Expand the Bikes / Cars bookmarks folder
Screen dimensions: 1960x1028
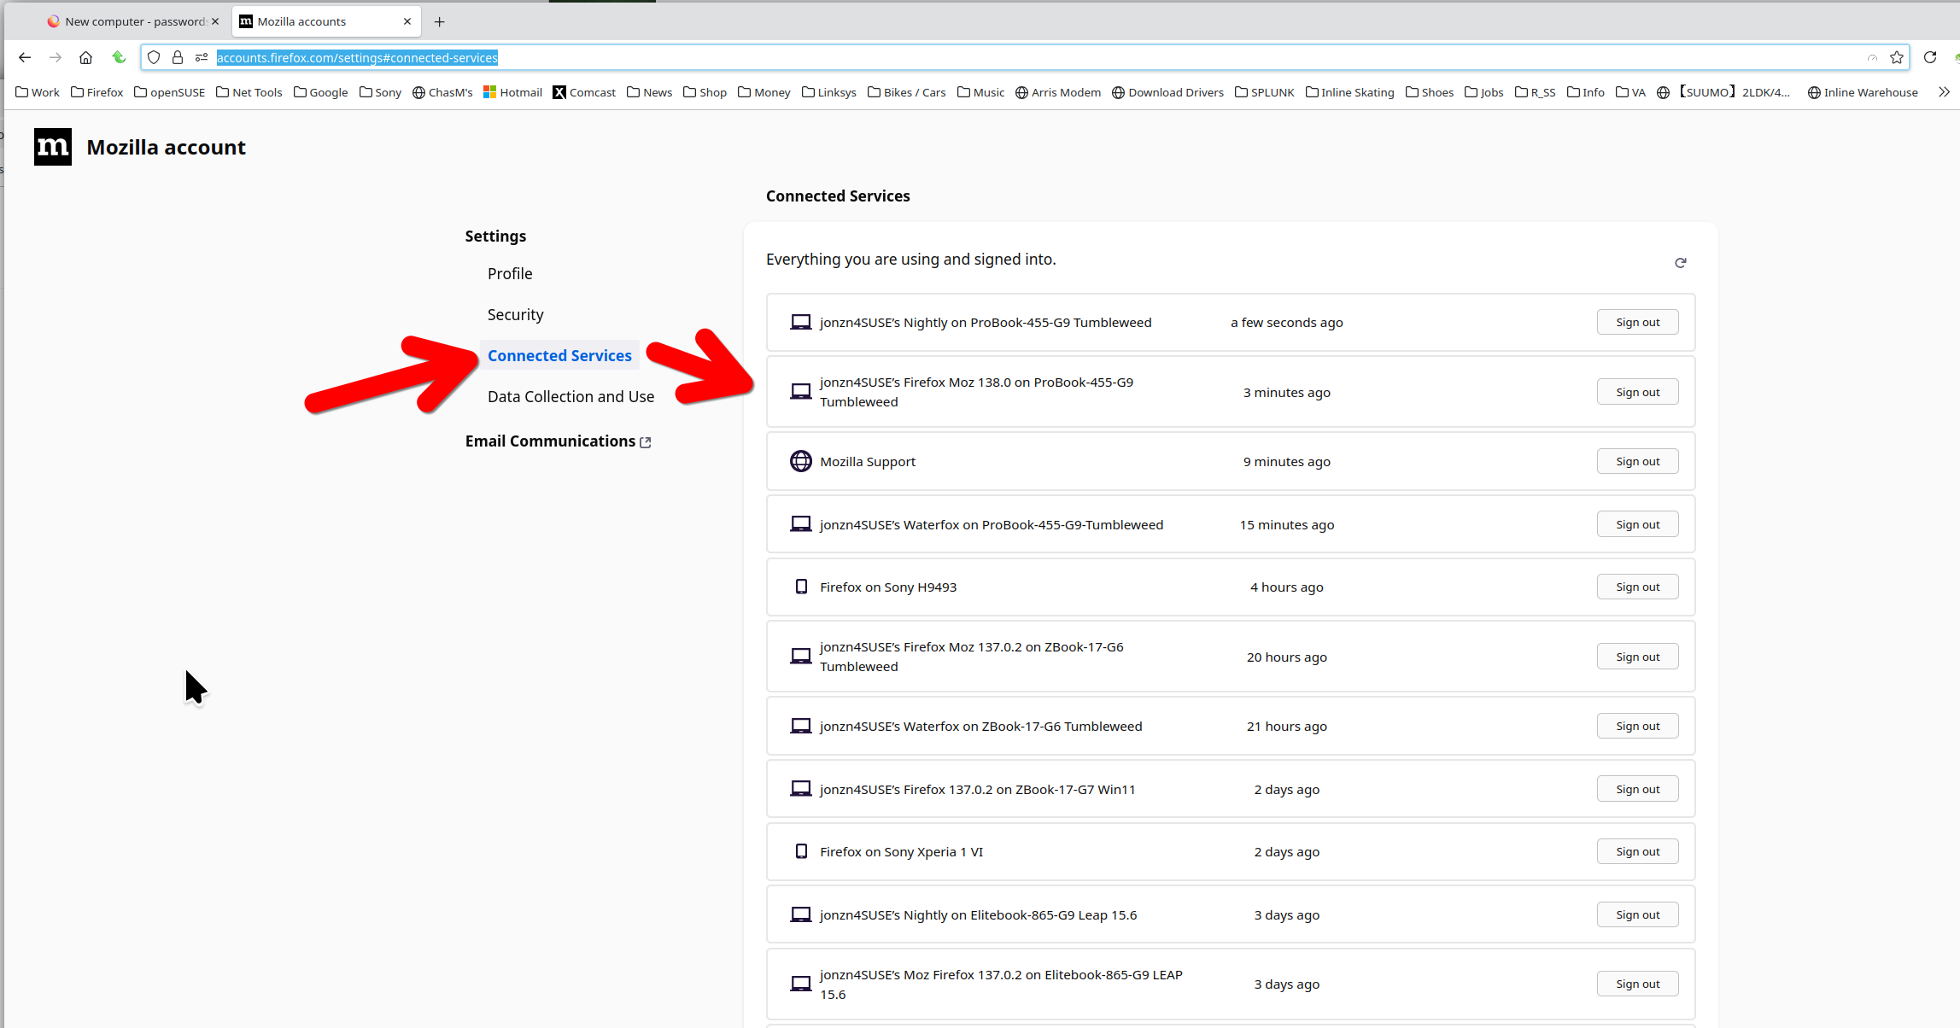pos(906,92)
